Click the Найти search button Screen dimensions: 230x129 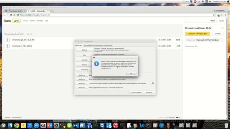213,21
